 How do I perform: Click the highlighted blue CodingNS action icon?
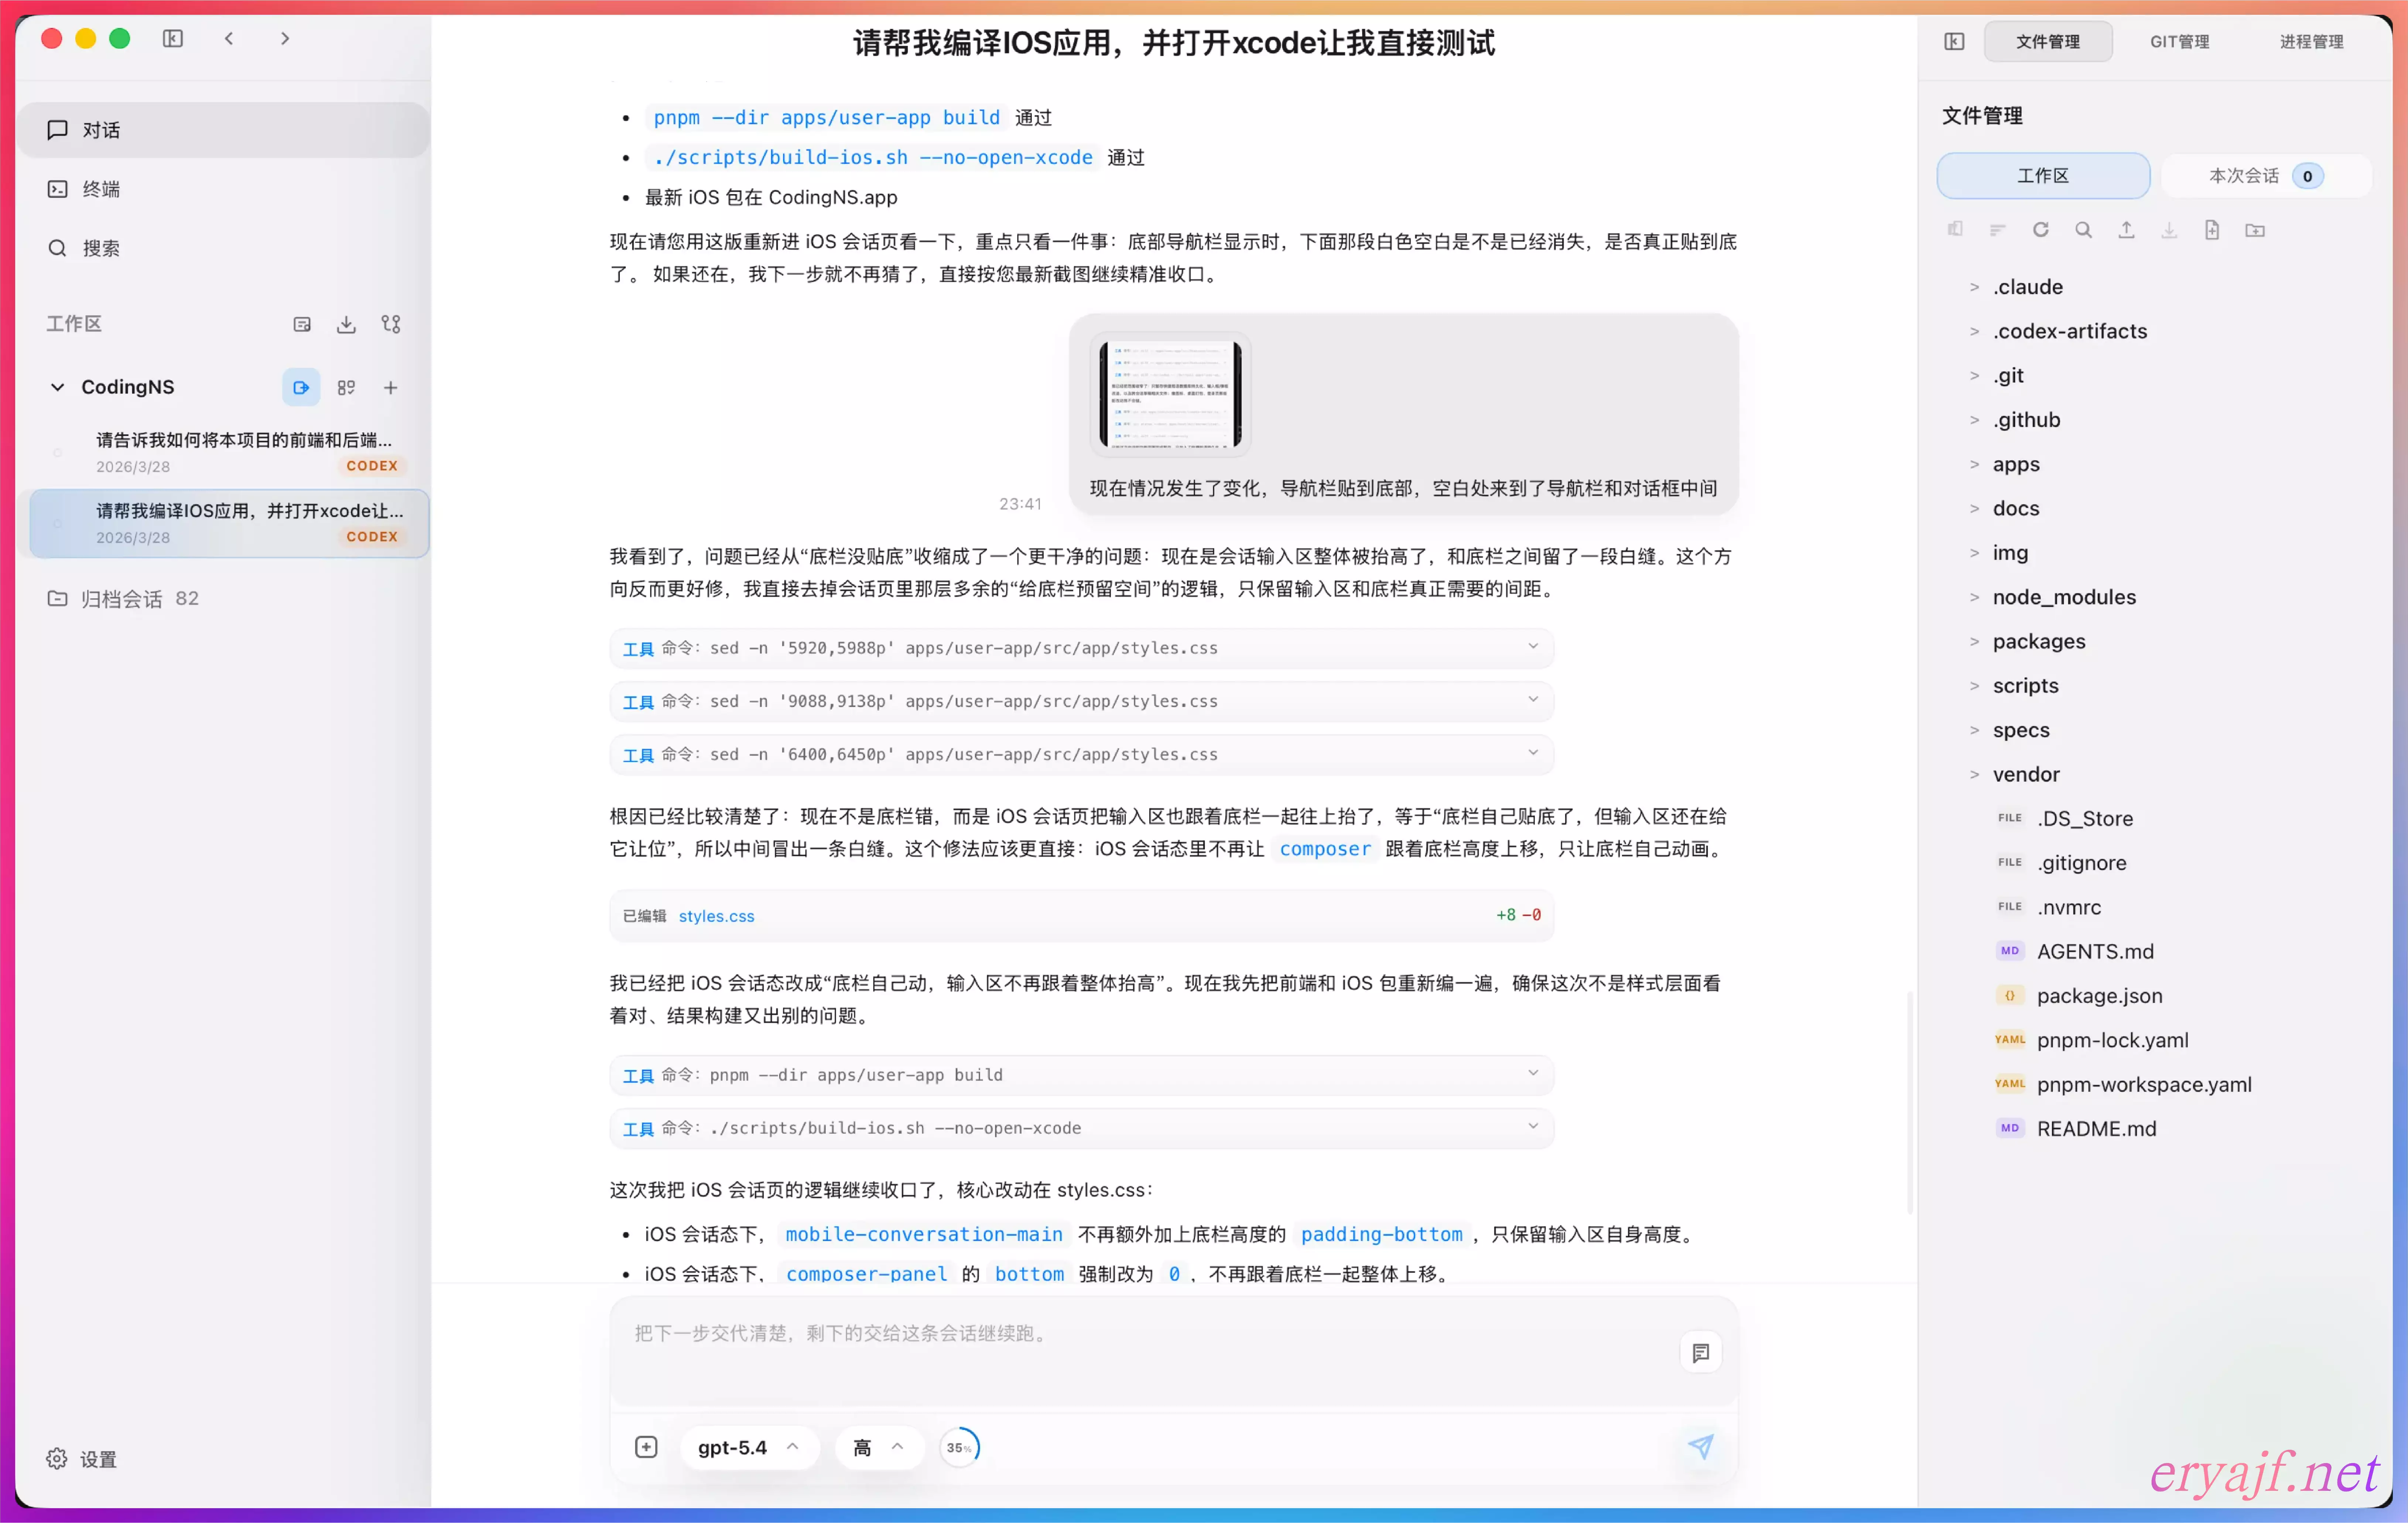pyautogui.click(x=301, y=387)
